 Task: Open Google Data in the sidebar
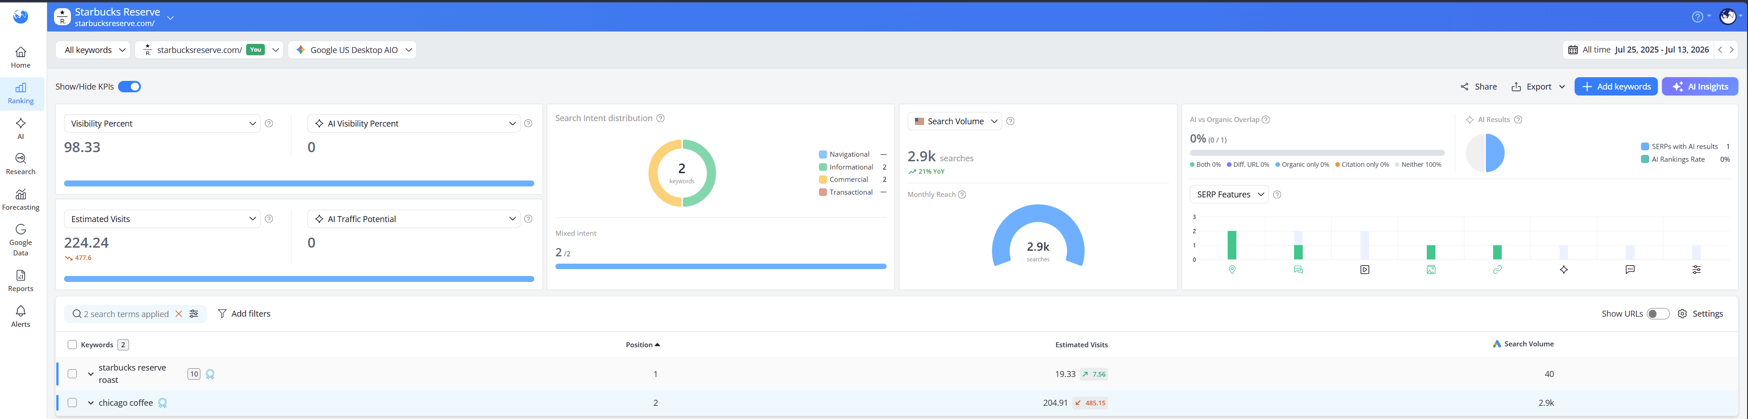point(21,240)
